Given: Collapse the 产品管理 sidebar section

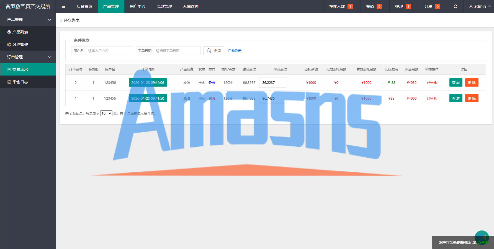Looking at the screenshot, I should tap(28, 20).
